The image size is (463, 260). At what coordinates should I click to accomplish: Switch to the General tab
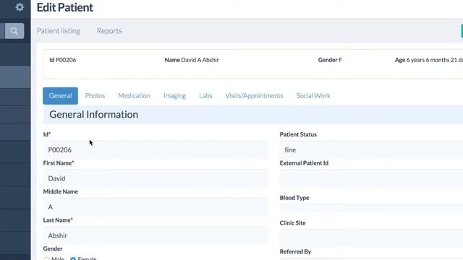[x=60, y=96]
